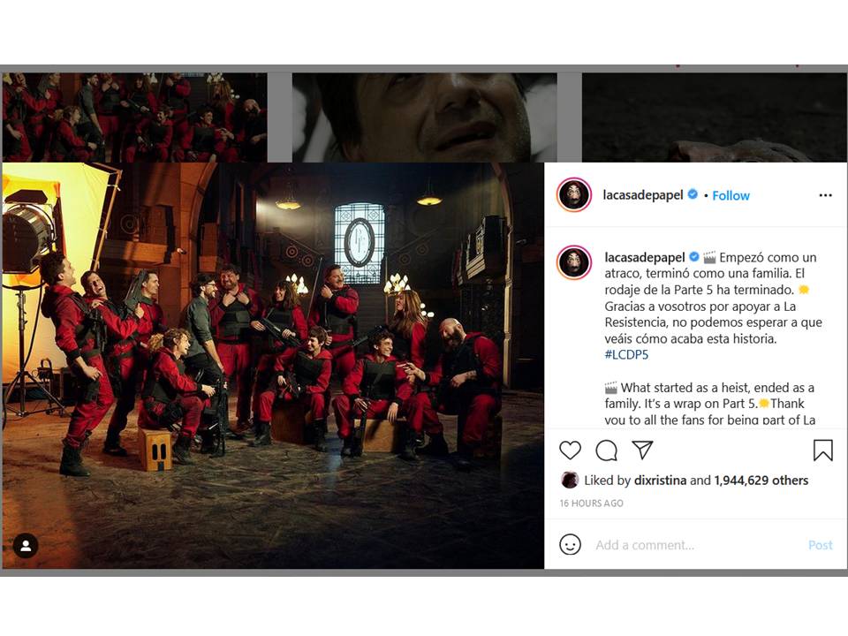848x636 pixels.
Task: Like the post with the heart icon
Action: (570, 450)
